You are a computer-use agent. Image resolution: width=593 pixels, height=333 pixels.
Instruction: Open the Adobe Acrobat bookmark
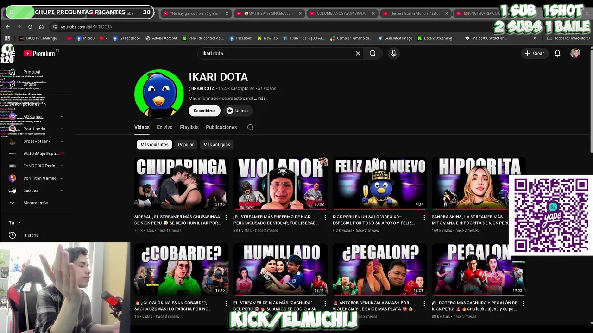(161, 38)
